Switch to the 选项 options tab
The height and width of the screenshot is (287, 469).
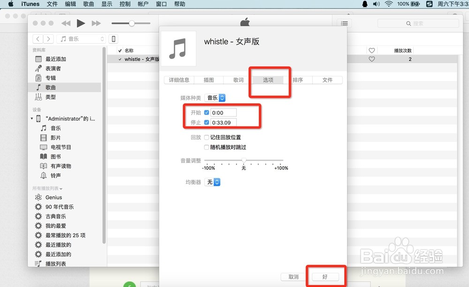click(x=268, y=80)
